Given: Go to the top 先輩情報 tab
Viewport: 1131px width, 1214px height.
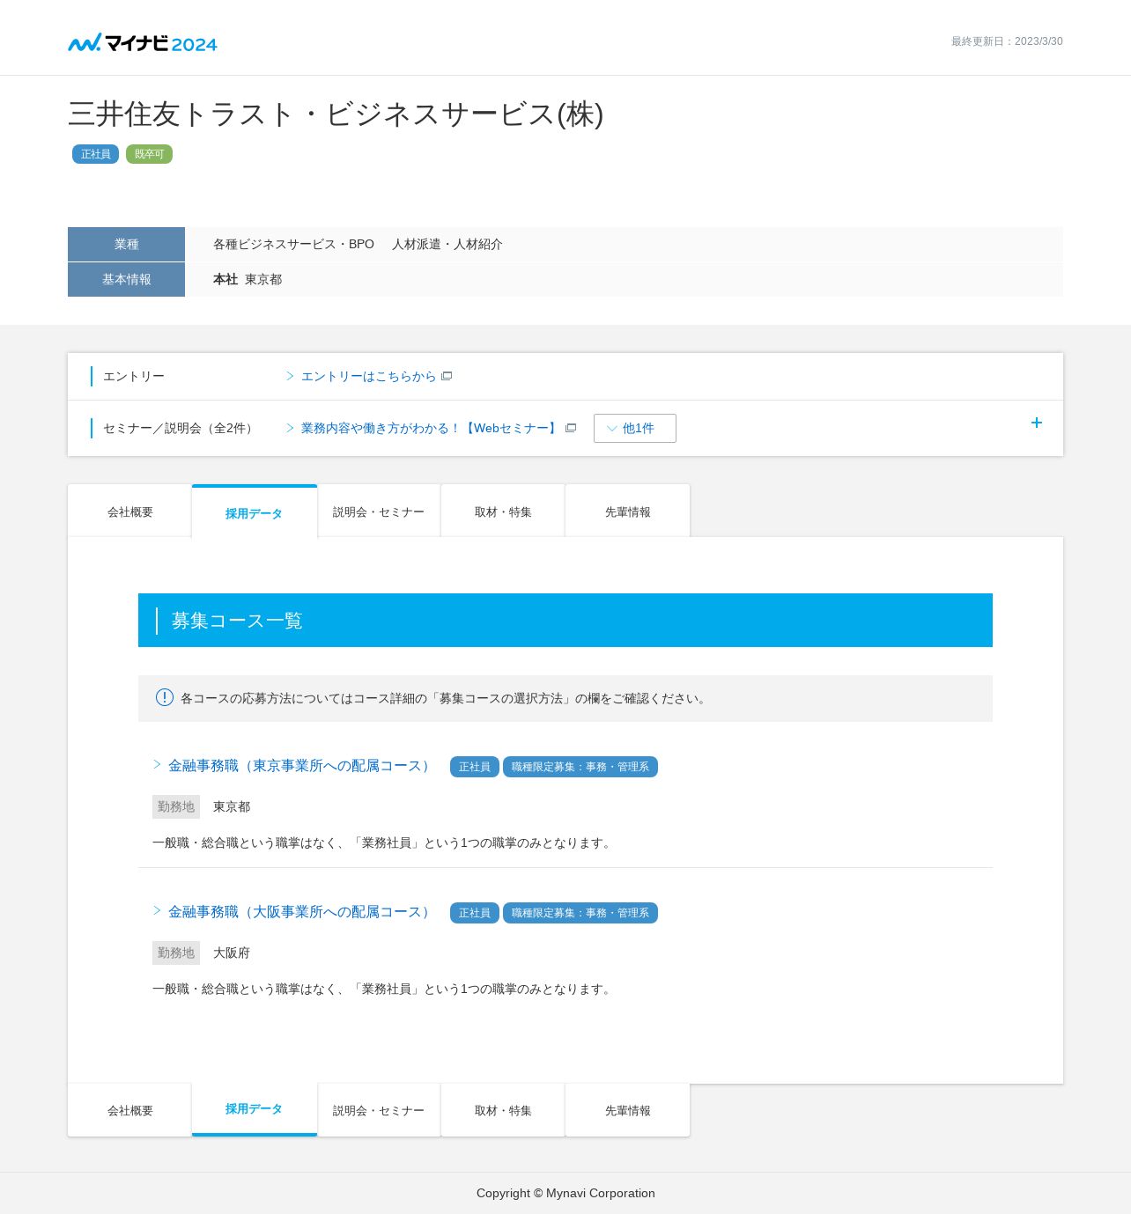Looking at the screenshot, I should pyautogui.click(x=627, y=511).
